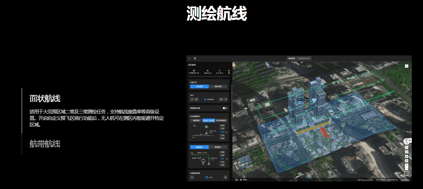The width and height of the screenshot is (423, 189).
Task: Select the 面状航线 item
Action: [x=45, y=99]
